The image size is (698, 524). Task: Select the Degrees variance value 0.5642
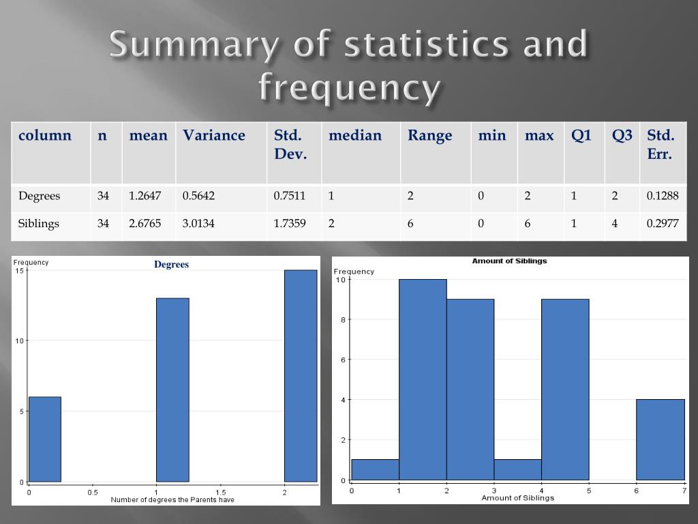coord(198,196)
